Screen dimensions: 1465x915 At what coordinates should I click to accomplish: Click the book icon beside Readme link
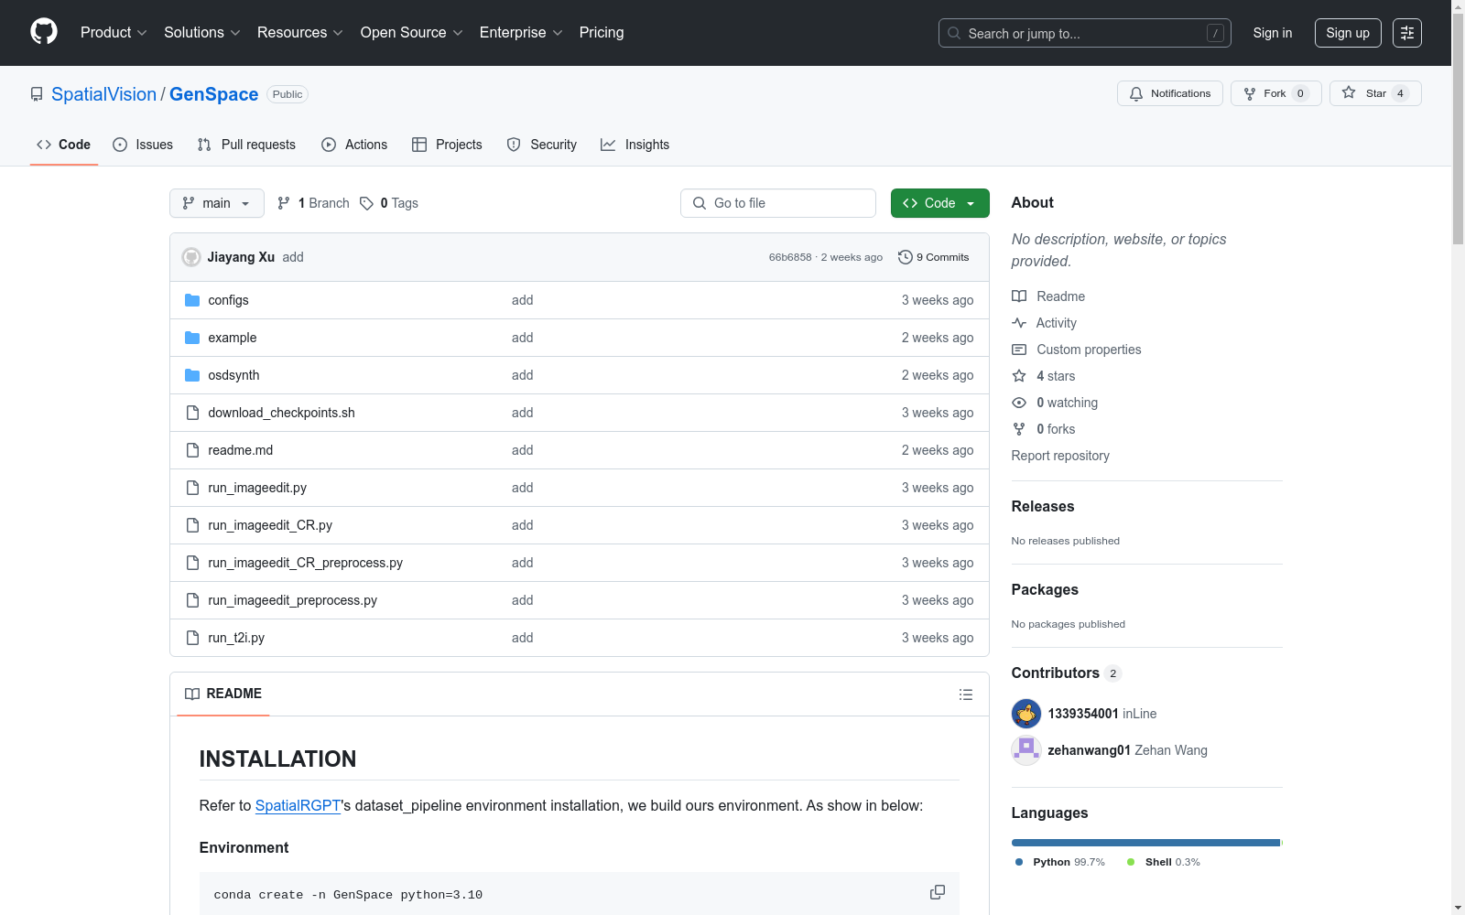pyautogui.click(x=1019, y=296)
